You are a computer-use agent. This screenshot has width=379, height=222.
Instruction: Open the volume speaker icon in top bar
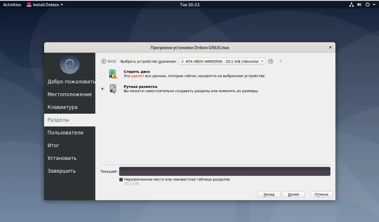359,5
